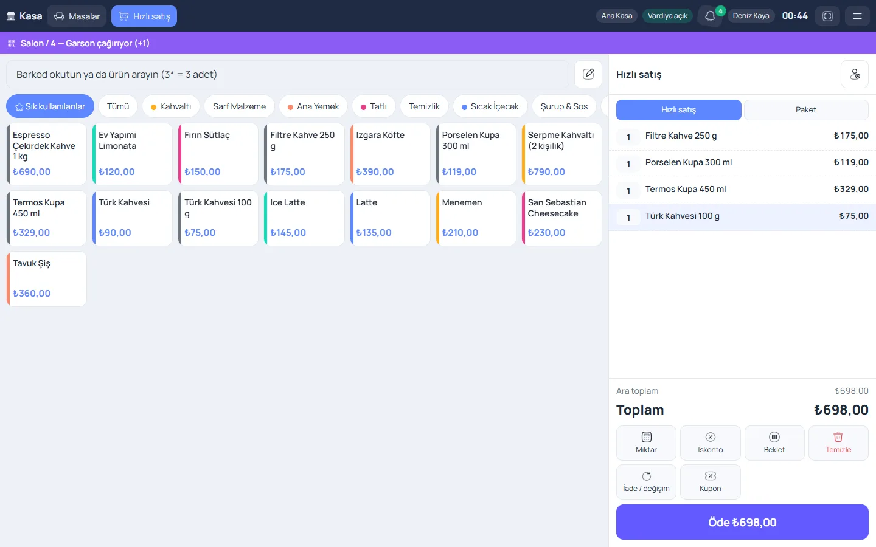
Task: Add Filtre Kahve 250 g product card
Action: click(304, 154)
